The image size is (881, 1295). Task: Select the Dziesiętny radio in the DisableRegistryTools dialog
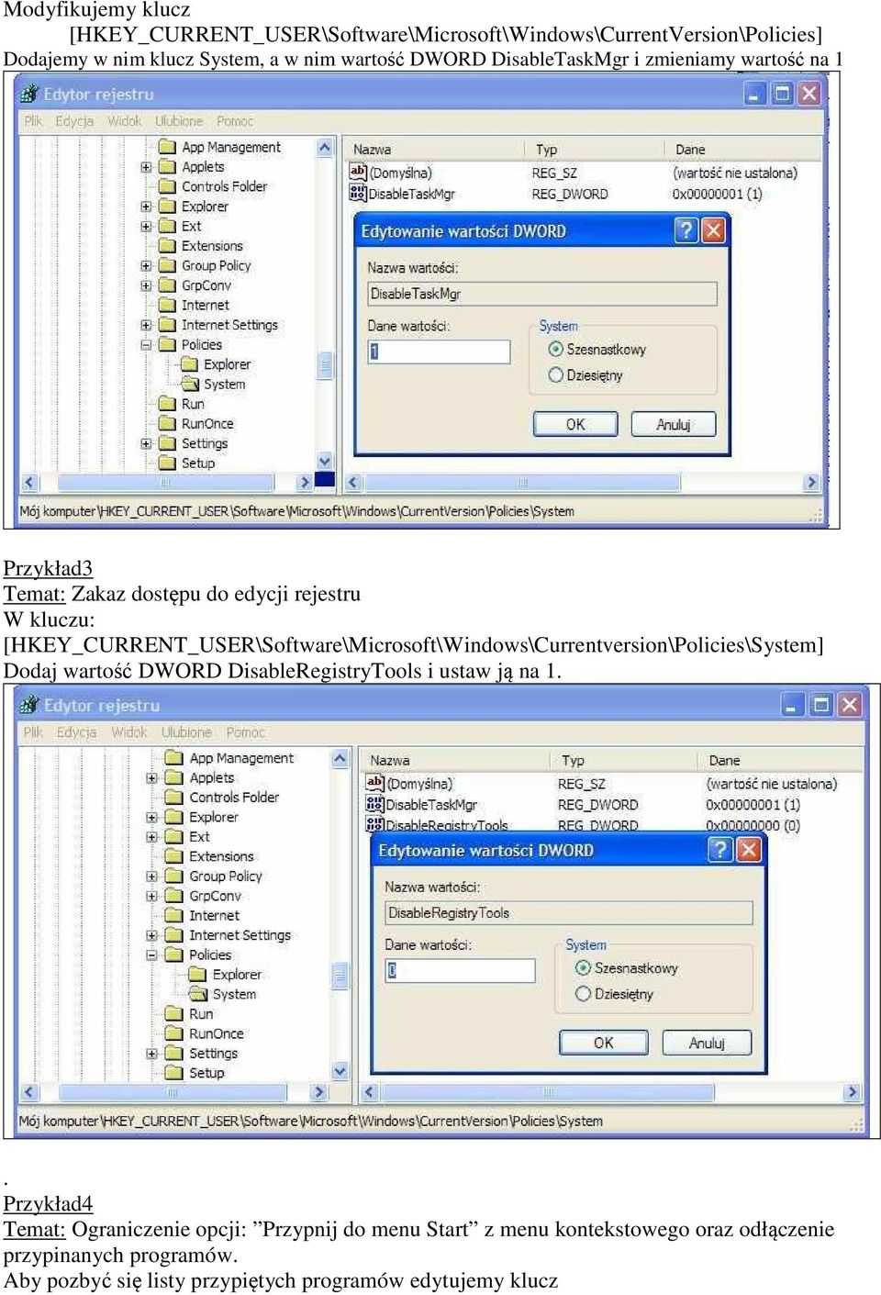583,994
